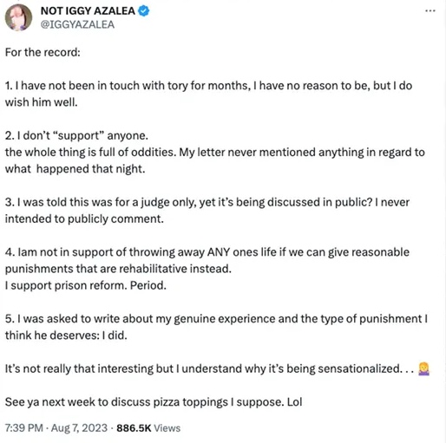
Task: Click the Aug 7, 2023 date
Action: 79,428
